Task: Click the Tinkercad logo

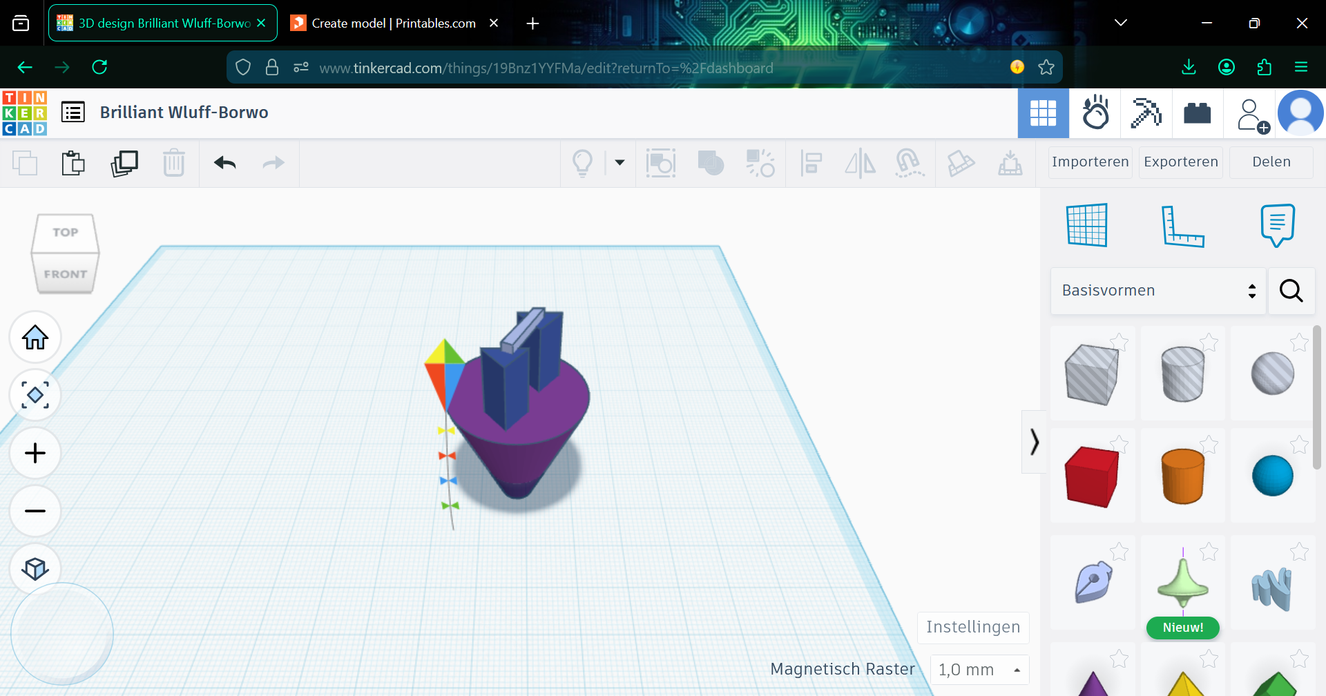Action: pos(25,113)
